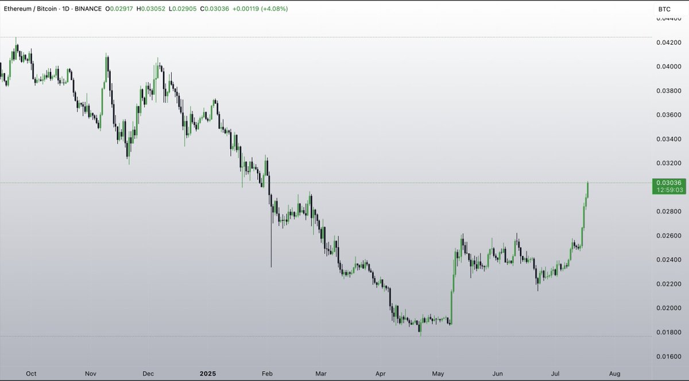Image resolution: width=689 pixels, height=381 pixels.
Task: Click the 0.01800 price axis label
Action: coord(669,332)
